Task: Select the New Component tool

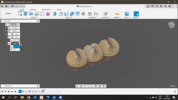Action: click(x=90, y=14)
